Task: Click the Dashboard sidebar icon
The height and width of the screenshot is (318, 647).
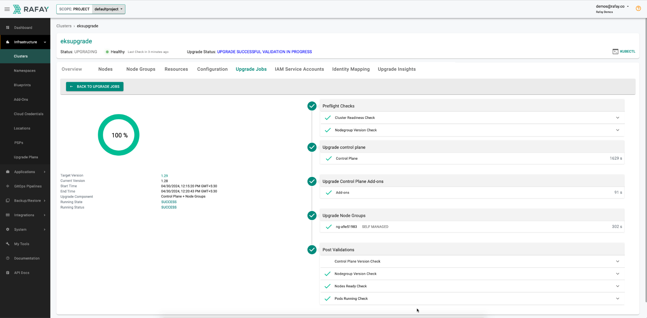Action: (x=8, y=28)
